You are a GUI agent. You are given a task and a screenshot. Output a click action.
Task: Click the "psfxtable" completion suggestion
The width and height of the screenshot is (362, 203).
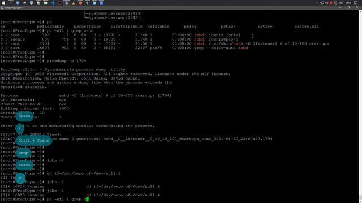158,27
